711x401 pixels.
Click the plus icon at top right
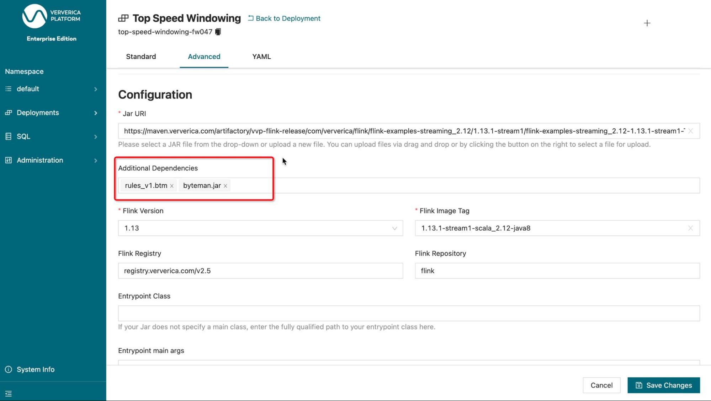(647, 23)
